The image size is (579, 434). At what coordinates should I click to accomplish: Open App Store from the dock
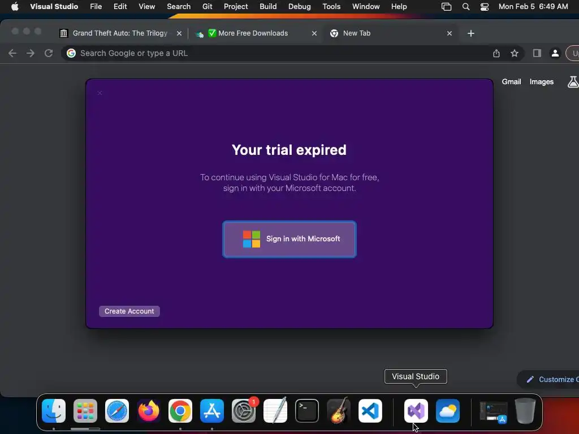212,411
